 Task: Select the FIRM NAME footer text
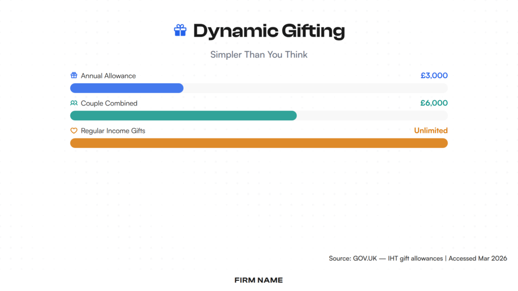pyautogui.click(x=258, y=280)
